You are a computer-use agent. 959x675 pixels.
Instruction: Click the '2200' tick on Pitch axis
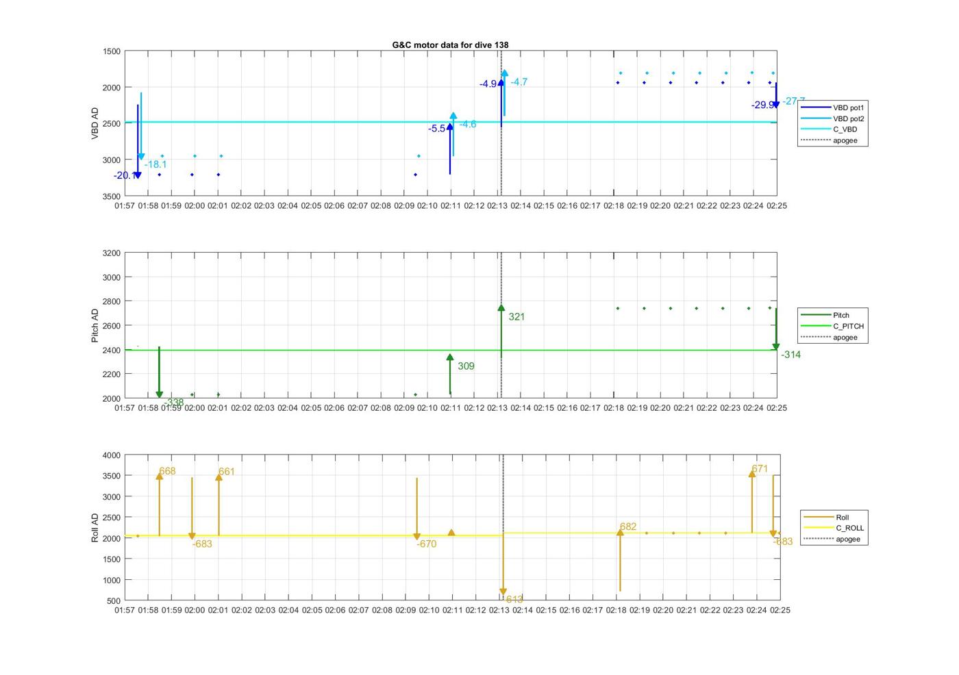[111, 374]
